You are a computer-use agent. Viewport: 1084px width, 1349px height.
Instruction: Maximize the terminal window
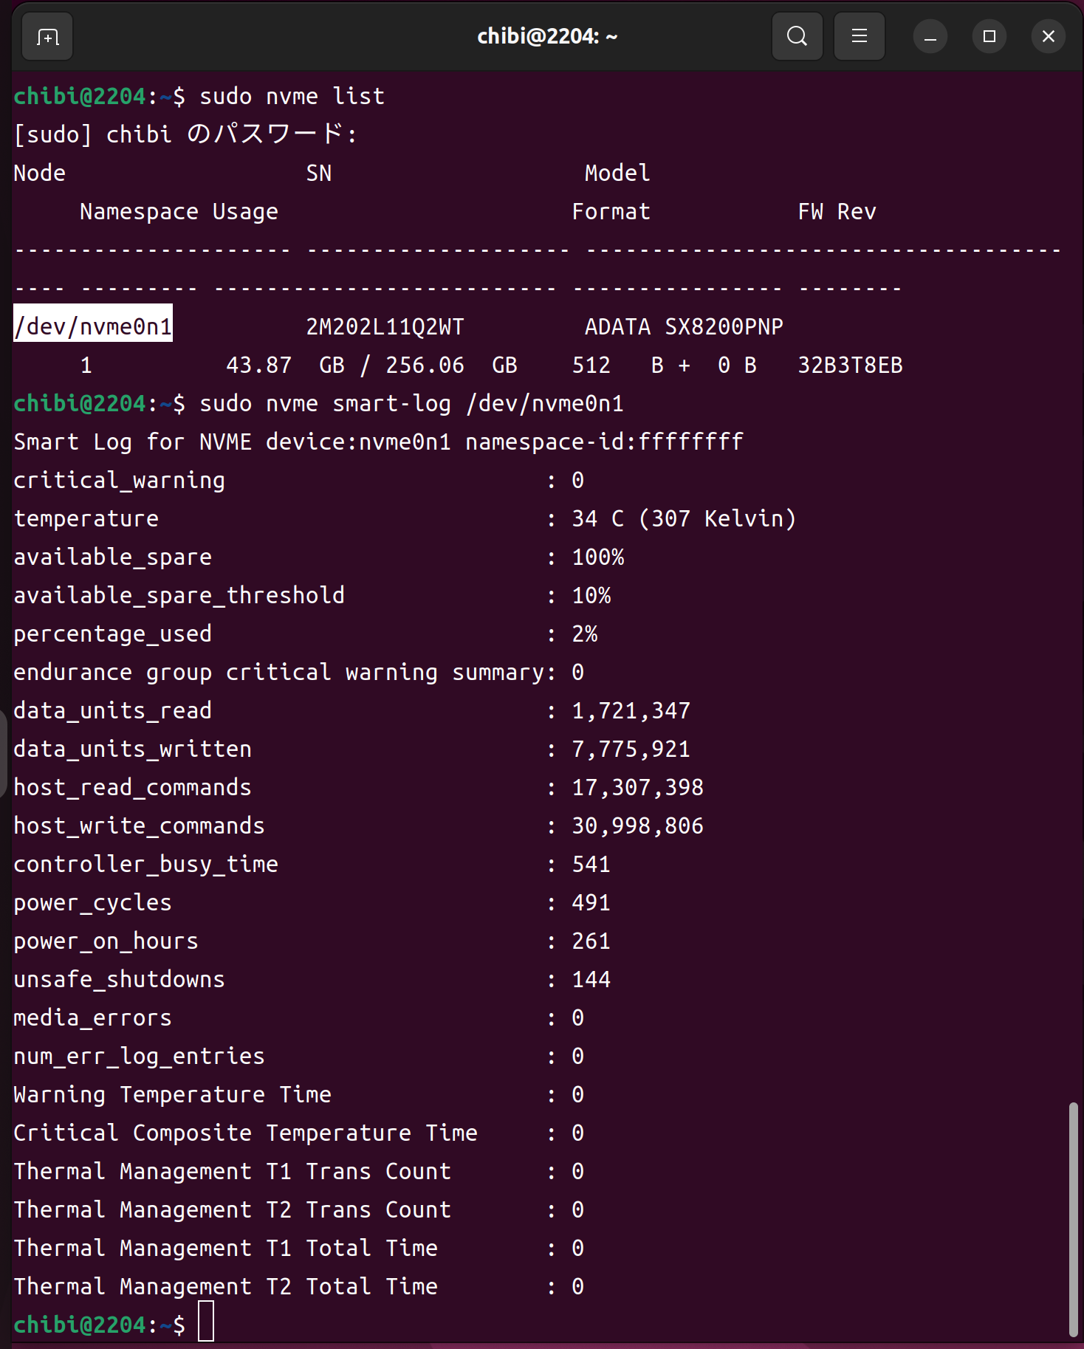[989, 36]
